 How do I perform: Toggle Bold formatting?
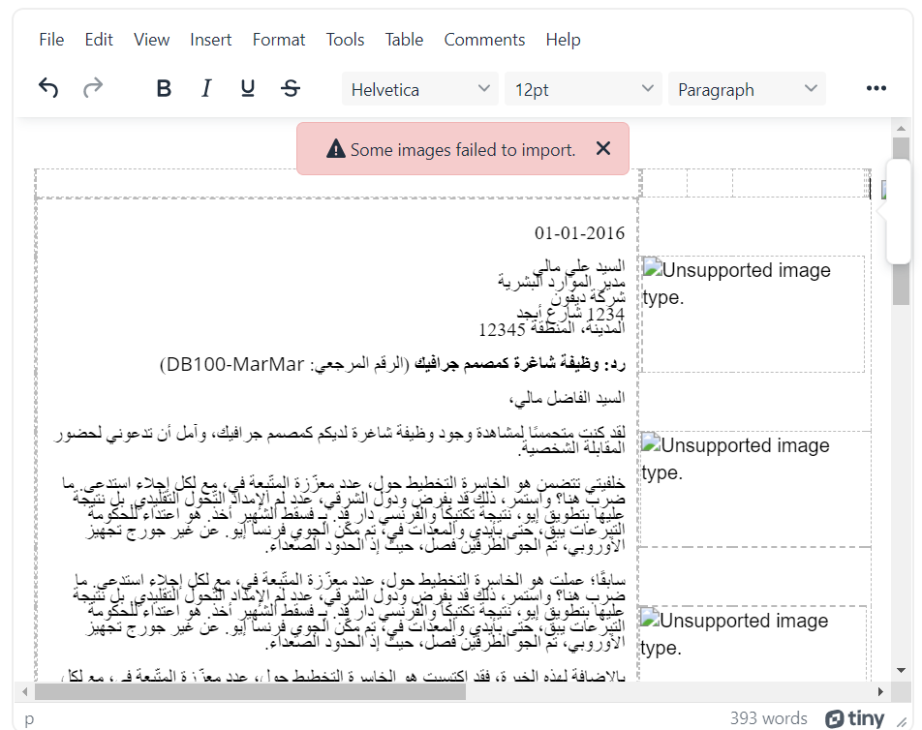click(164, 89)
